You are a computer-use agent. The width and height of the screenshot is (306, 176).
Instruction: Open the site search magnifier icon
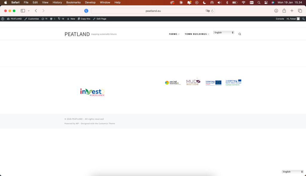click(x=240, y=34)
